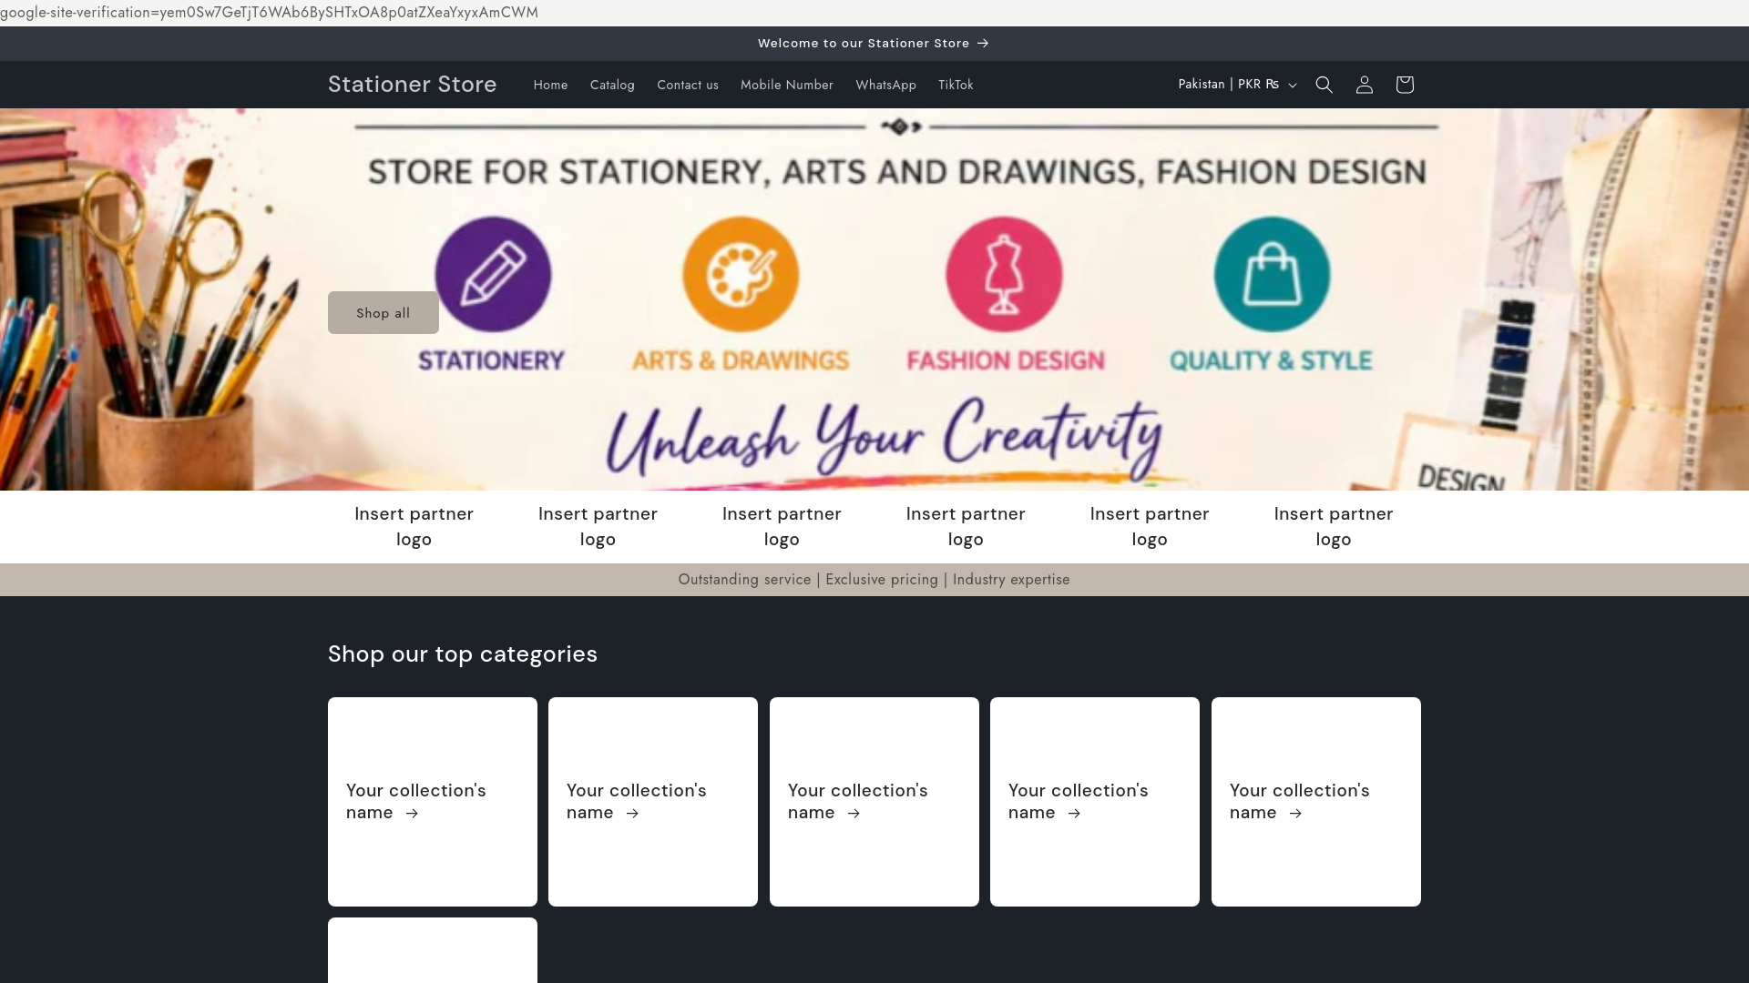Viewport: 1749px width, 983px height.
Task: Open the WhatsApp menu item
Action: pyautogui.click(x=885, y=85)
